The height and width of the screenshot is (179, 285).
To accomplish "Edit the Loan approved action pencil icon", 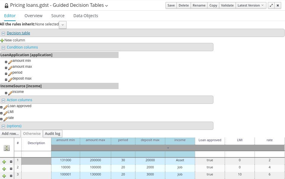I will (x=5, y=107).
